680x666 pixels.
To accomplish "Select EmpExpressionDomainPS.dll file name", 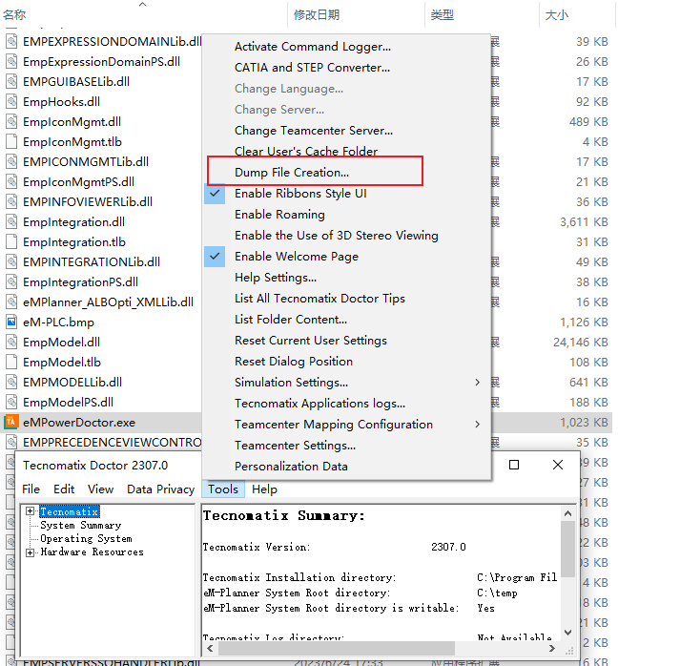I will point(101,62).
